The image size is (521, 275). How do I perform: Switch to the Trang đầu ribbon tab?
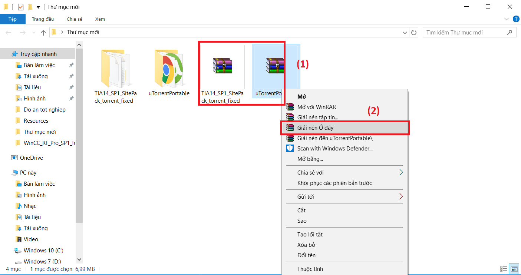tap(43, 19)
